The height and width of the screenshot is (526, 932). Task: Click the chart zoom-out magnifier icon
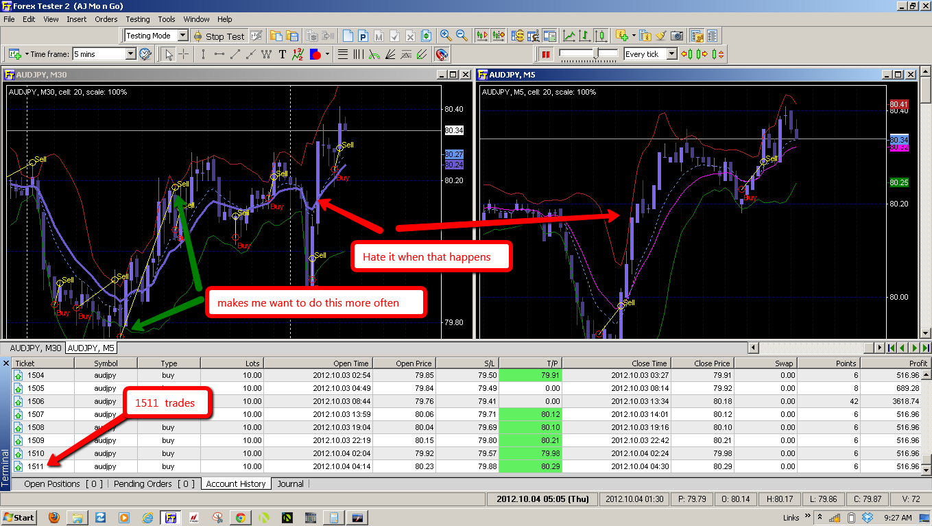coord(462,35)
